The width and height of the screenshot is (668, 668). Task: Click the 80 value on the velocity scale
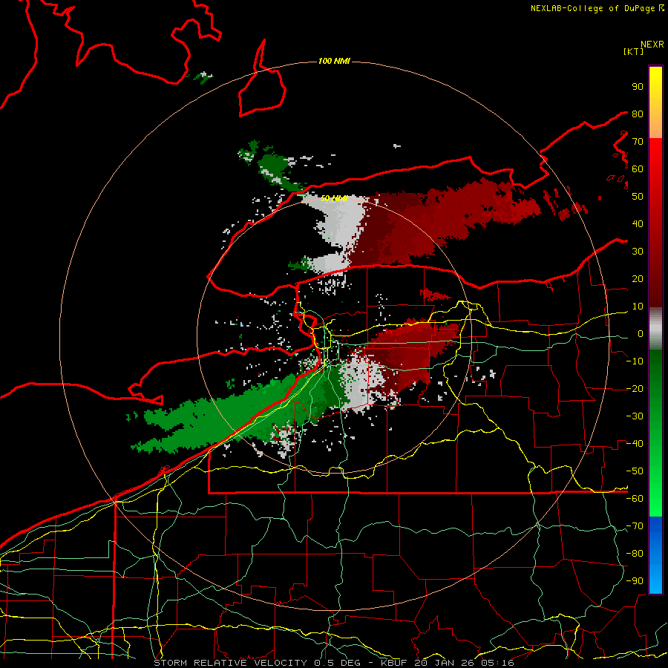(x=638, y=114)
